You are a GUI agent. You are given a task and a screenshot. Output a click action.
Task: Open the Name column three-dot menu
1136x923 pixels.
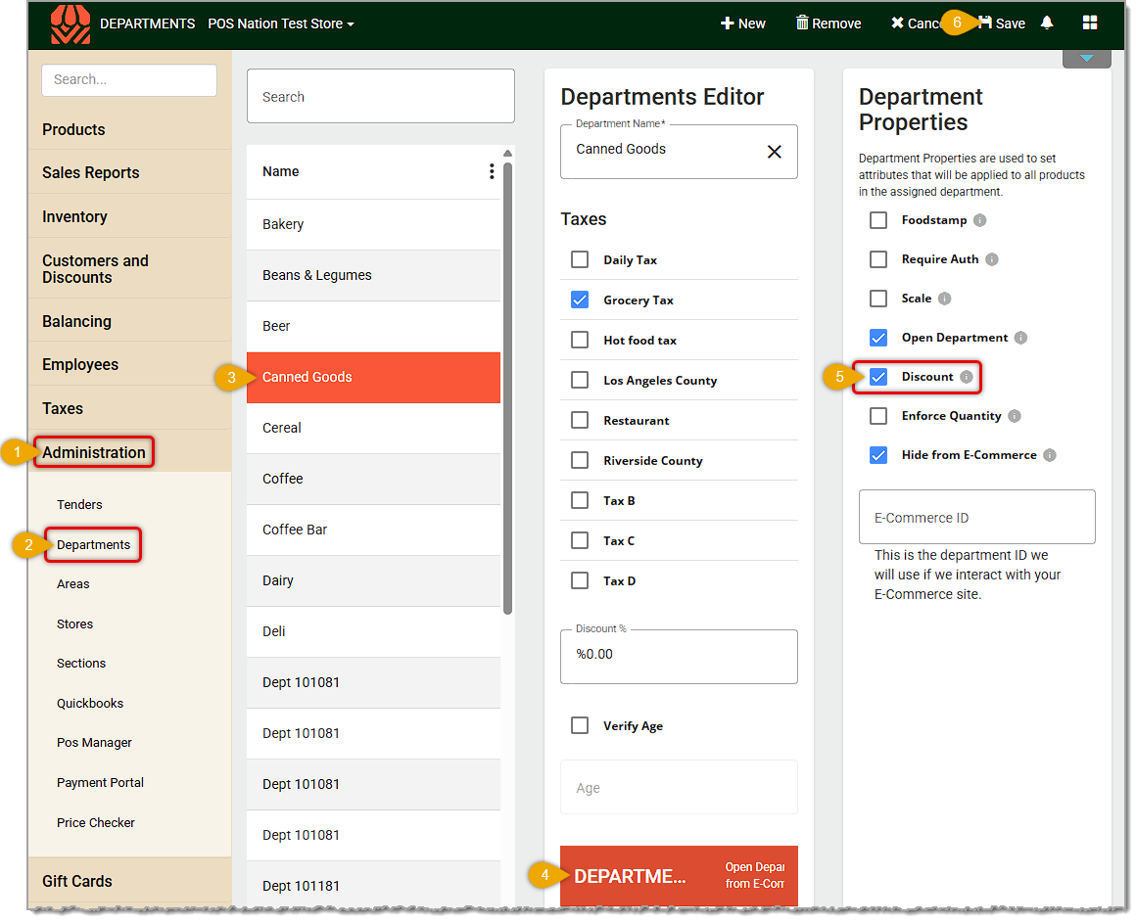point(492,171)
